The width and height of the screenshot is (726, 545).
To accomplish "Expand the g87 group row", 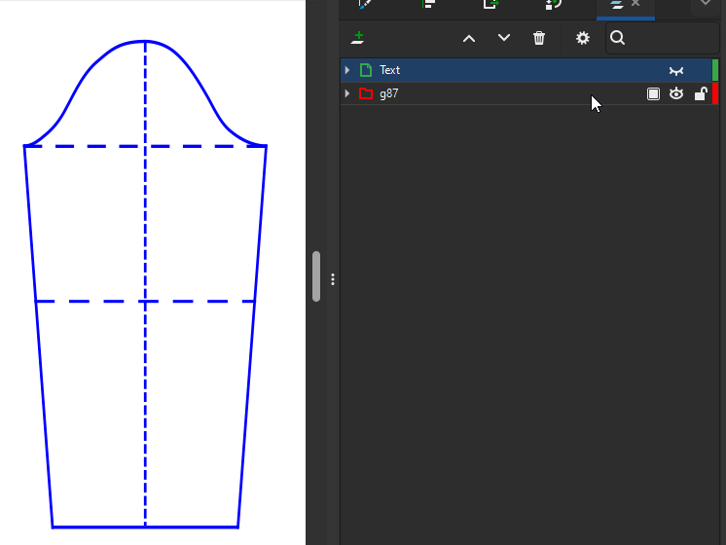I will tap(347, 93).
